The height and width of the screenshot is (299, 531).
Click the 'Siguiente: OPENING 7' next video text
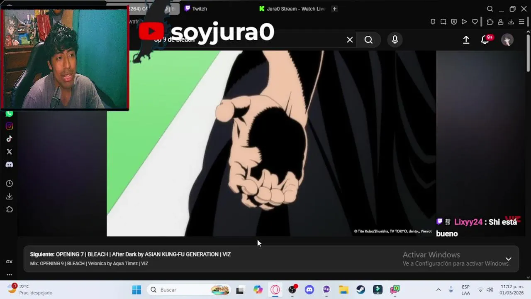click(130, 254)
